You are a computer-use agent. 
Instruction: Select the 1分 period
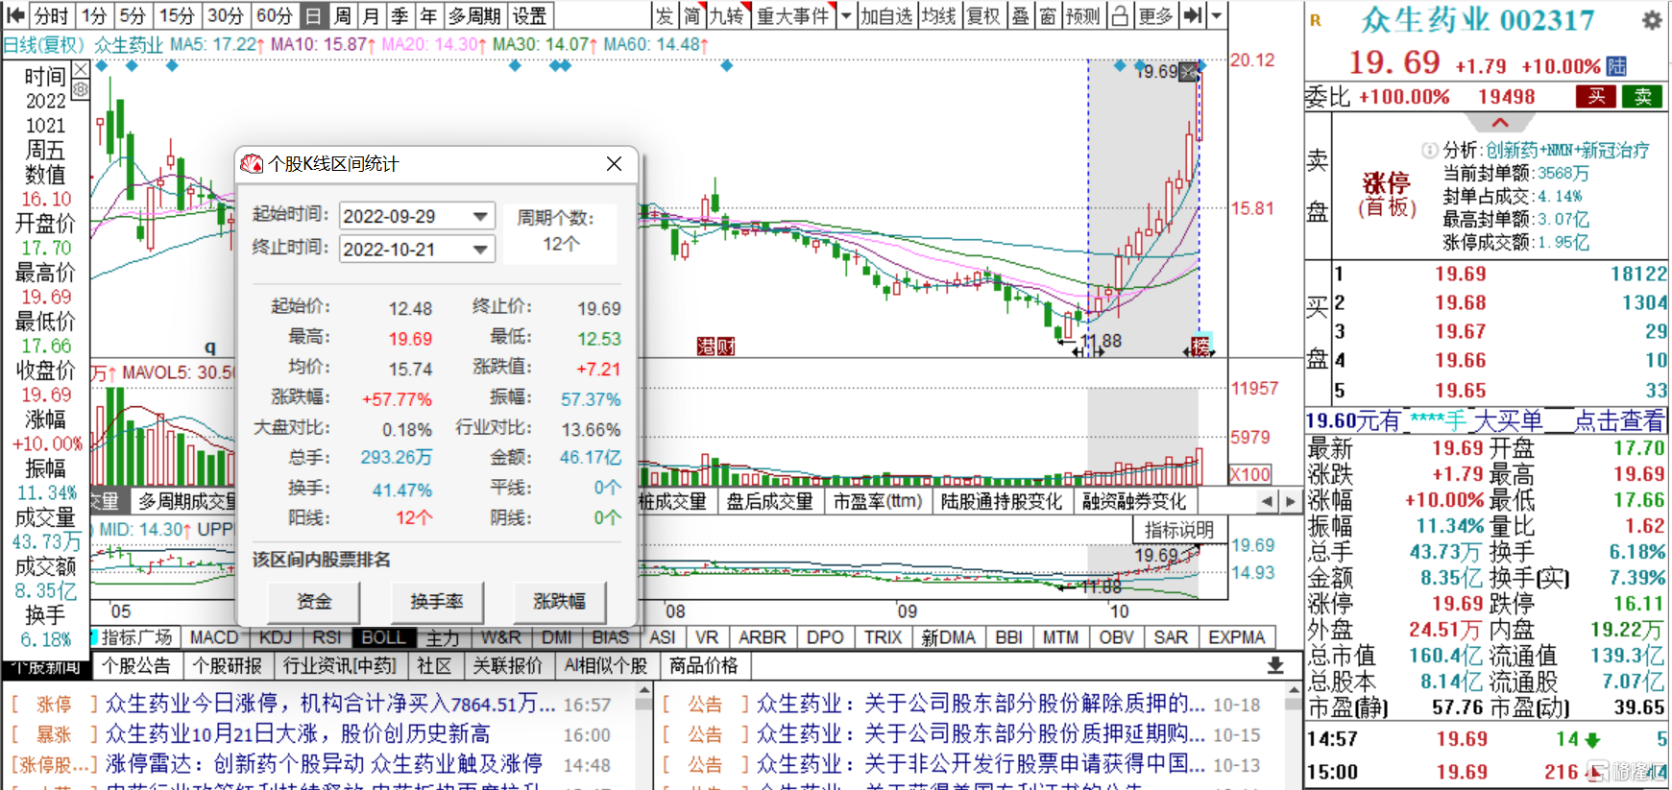pyautogui.click(x=94, y=15)
